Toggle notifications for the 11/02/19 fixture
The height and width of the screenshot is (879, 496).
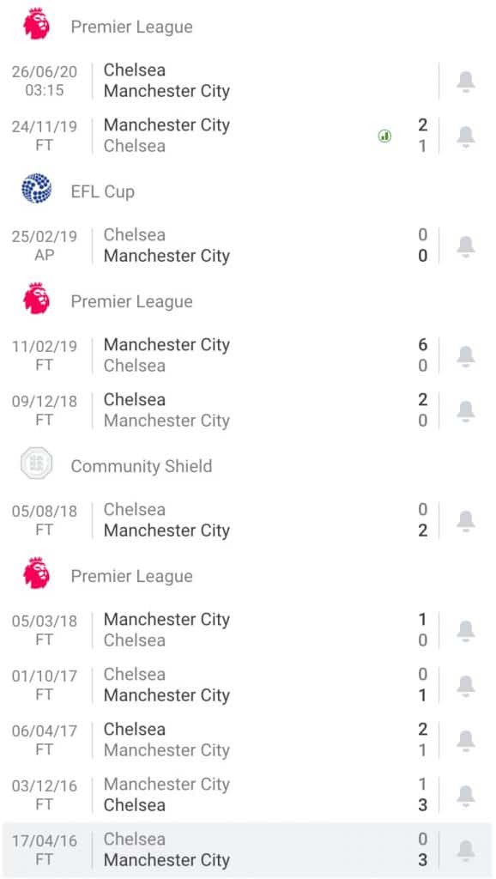(x=465, y=355)
